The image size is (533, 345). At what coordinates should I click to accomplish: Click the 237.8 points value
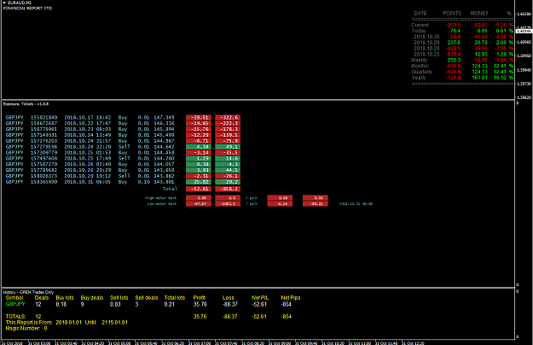point(454,42)
